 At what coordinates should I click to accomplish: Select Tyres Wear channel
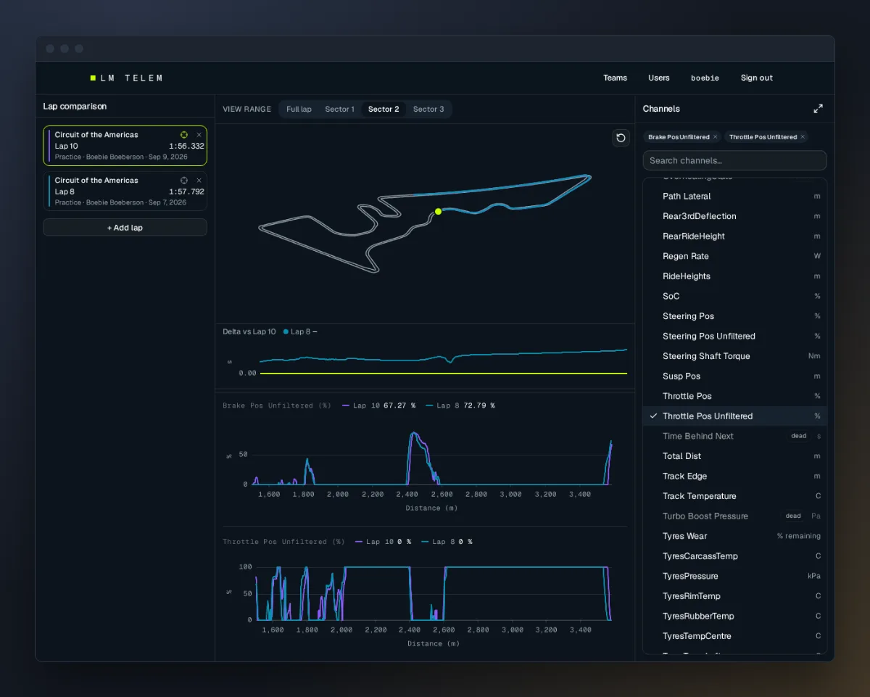tap(734, 536)
